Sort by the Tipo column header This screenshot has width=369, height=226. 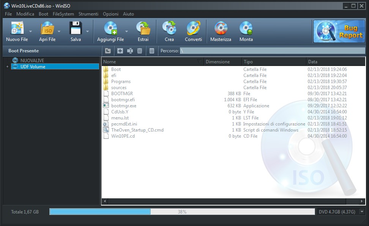(x=274, y=61)
